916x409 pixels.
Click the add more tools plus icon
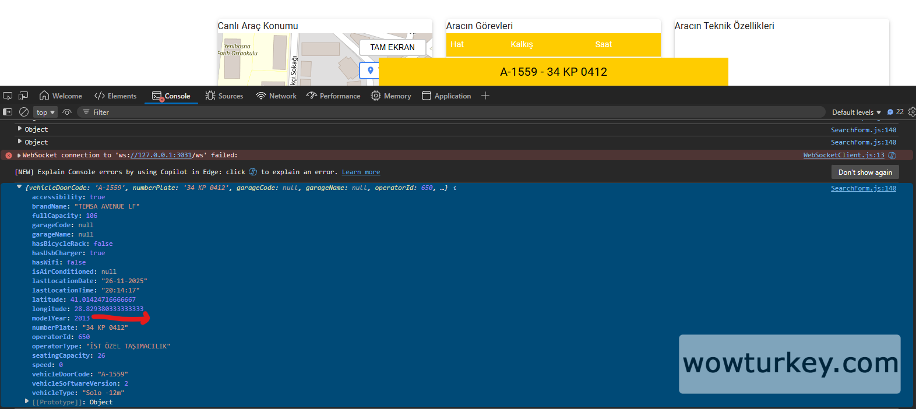point(485,96)
